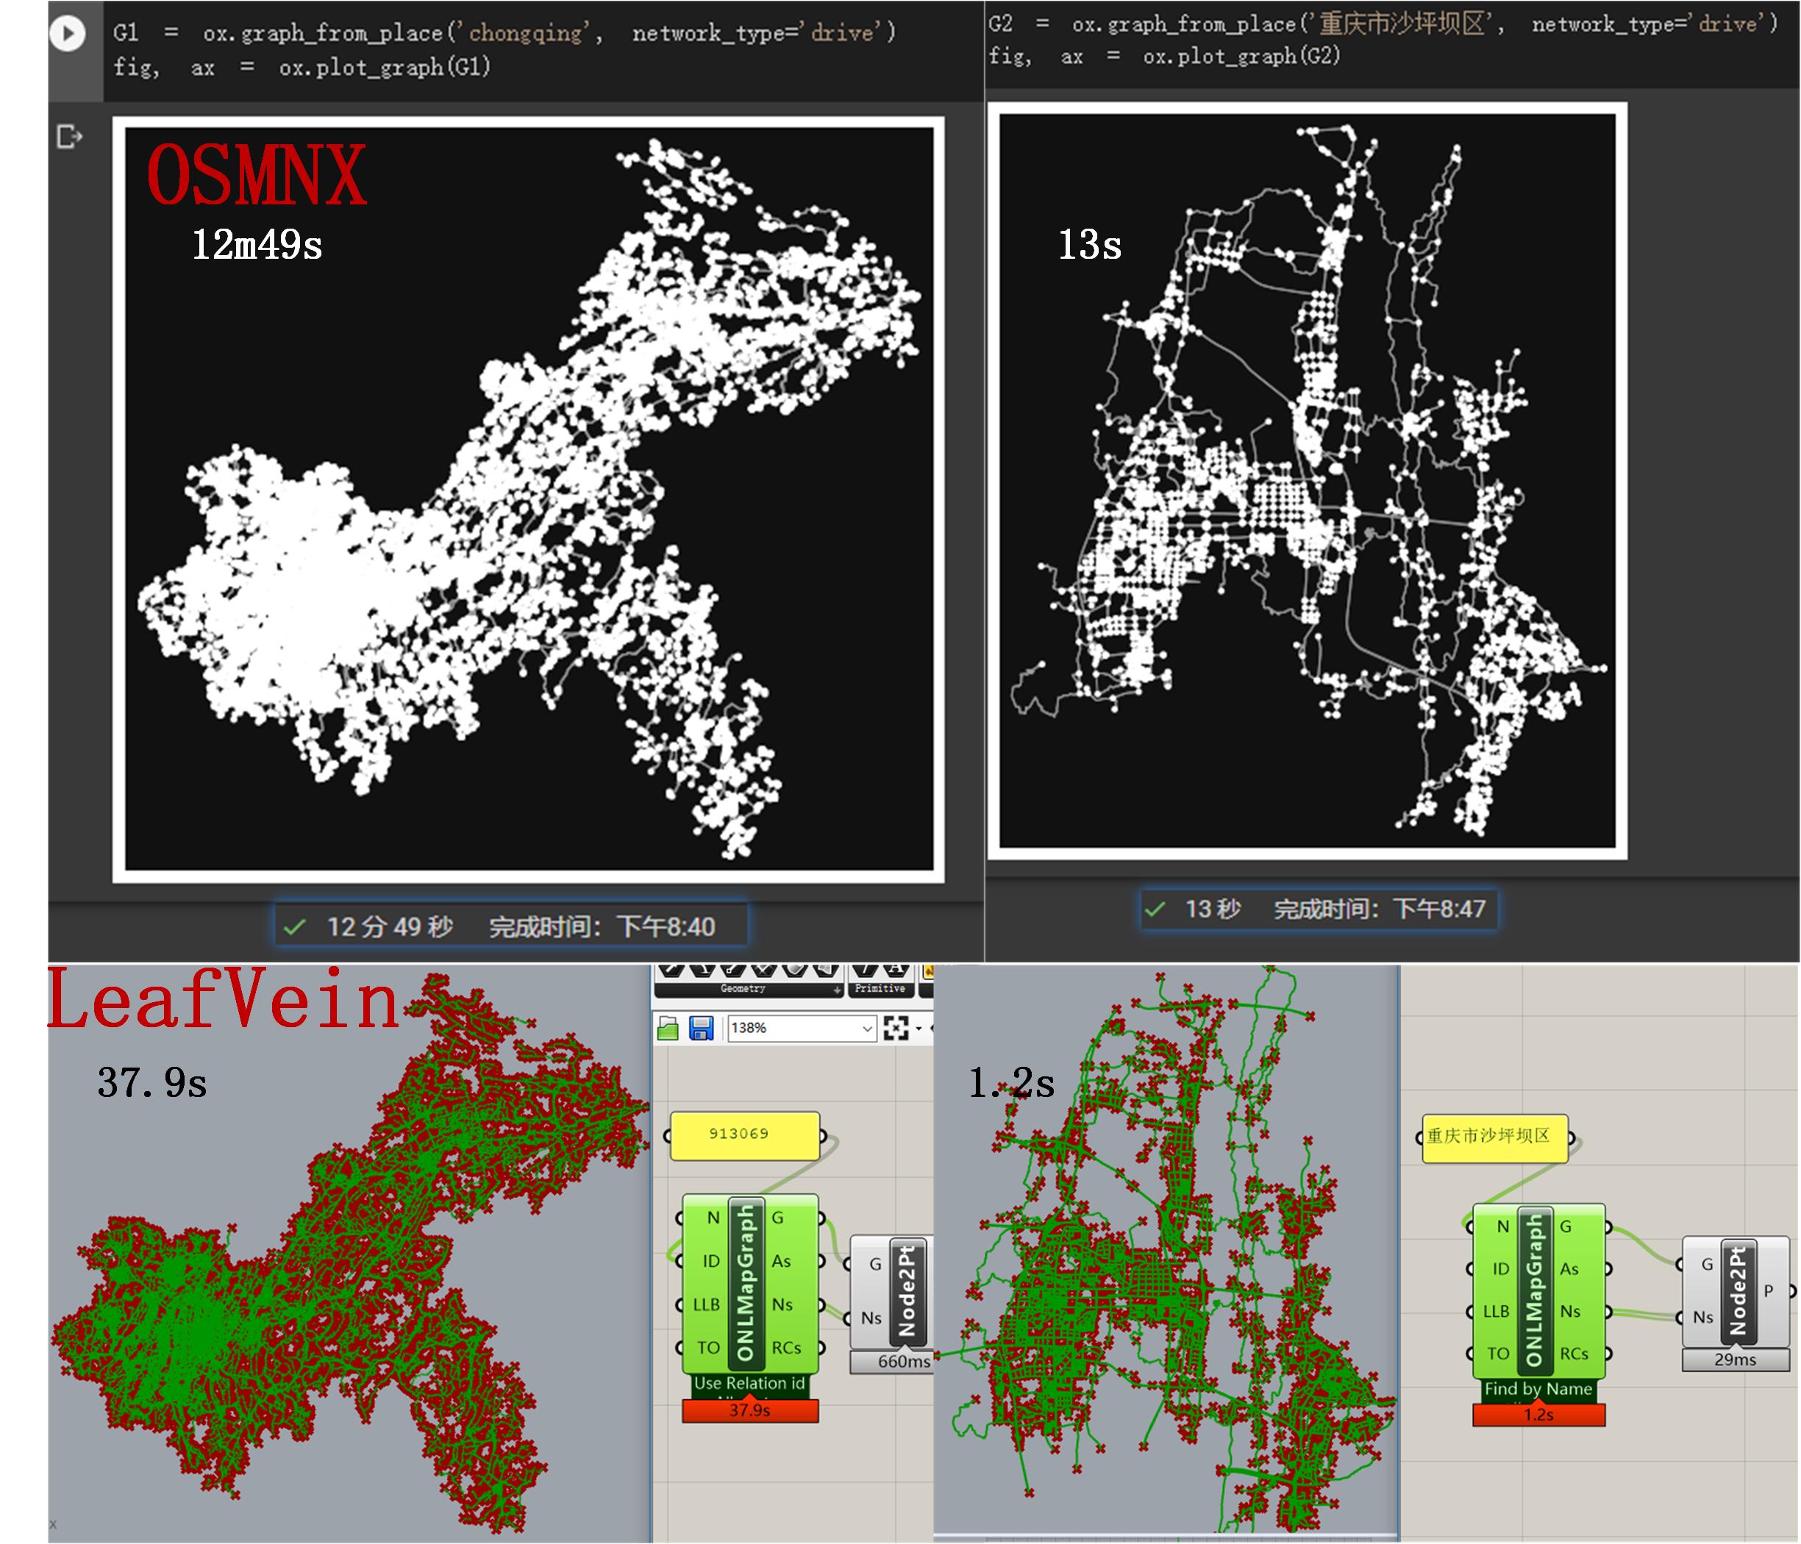Image resolution: width=1801 pixels, height=1544 pixels.
Task: Click As output on the Find by Name component
Action: (x=1569, y=1270)
